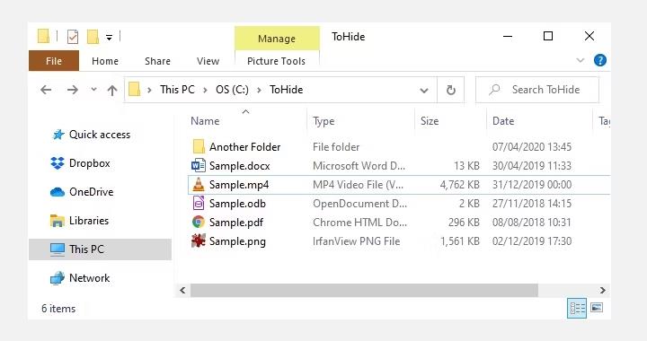The image size is (647, 341).
Task: Click the 4,762 KB size cell
Action: (x=460, y=185)
